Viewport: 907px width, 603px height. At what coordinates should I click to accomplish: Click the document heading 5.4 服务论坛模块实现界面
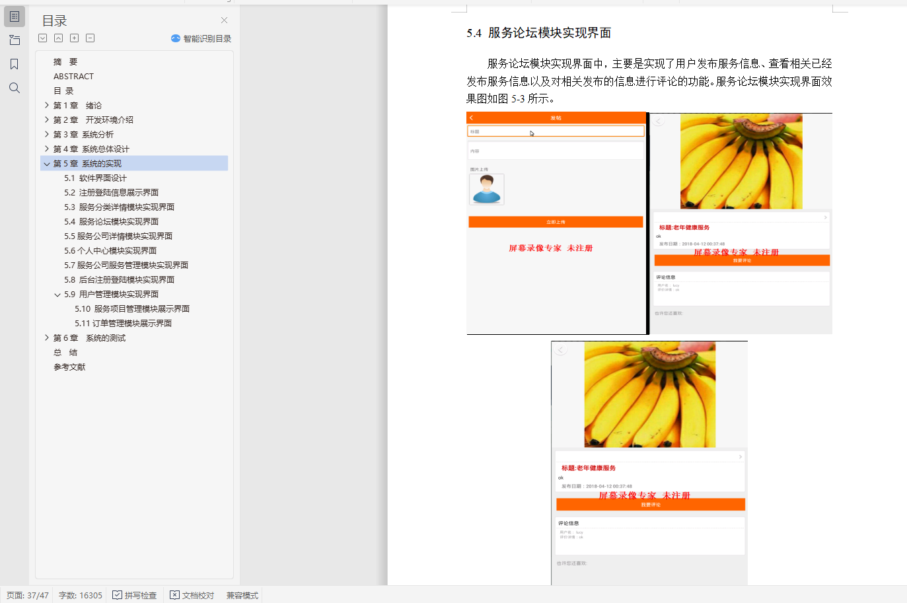tap(538, 33)
